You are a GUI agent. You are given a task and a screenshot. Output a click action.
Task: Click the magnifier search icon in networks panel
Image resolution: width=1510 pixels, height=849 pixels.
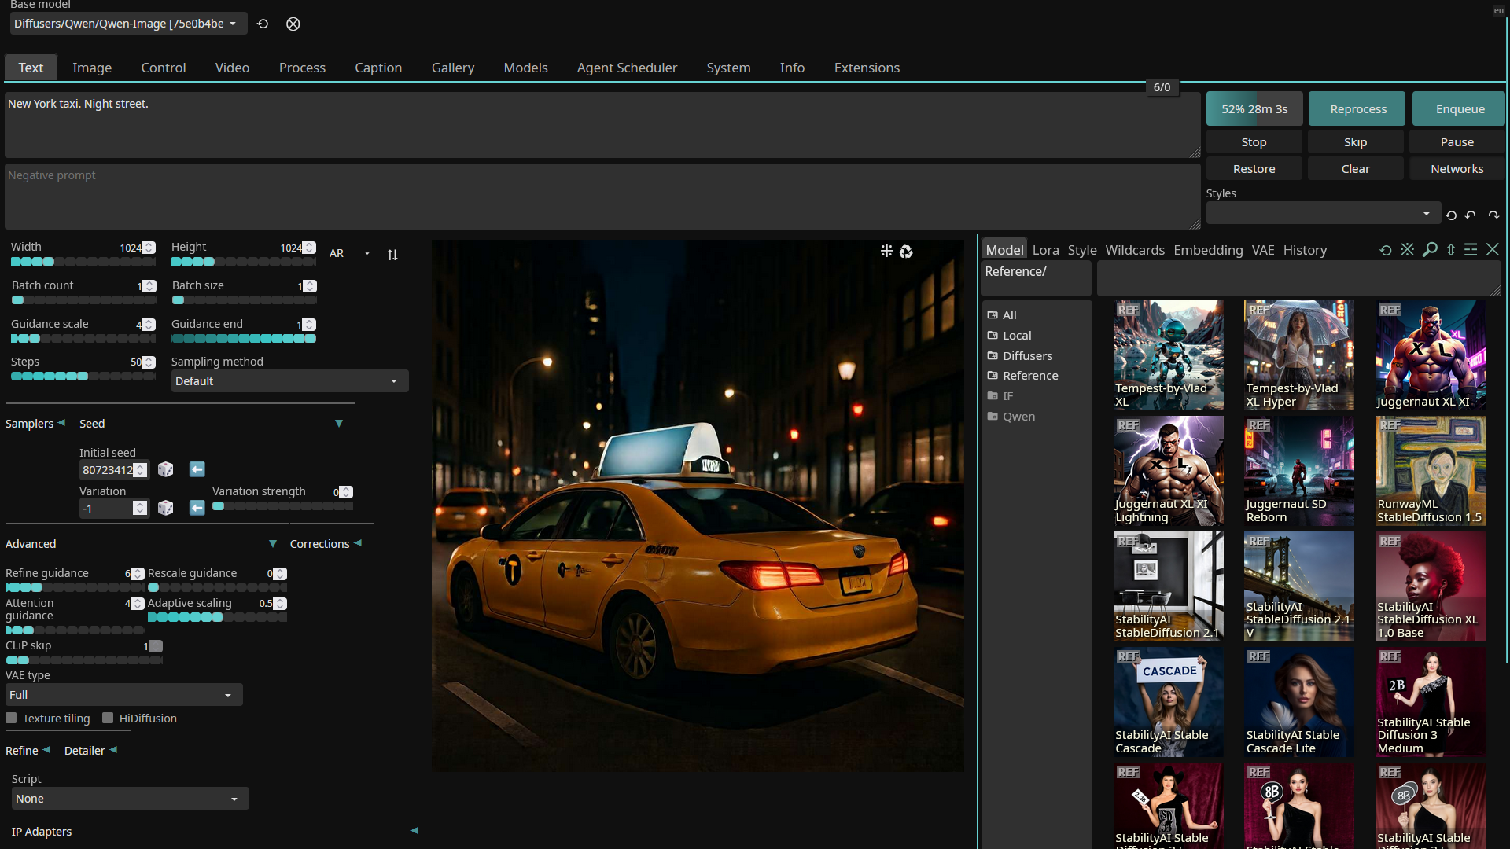click(1430, 250)
